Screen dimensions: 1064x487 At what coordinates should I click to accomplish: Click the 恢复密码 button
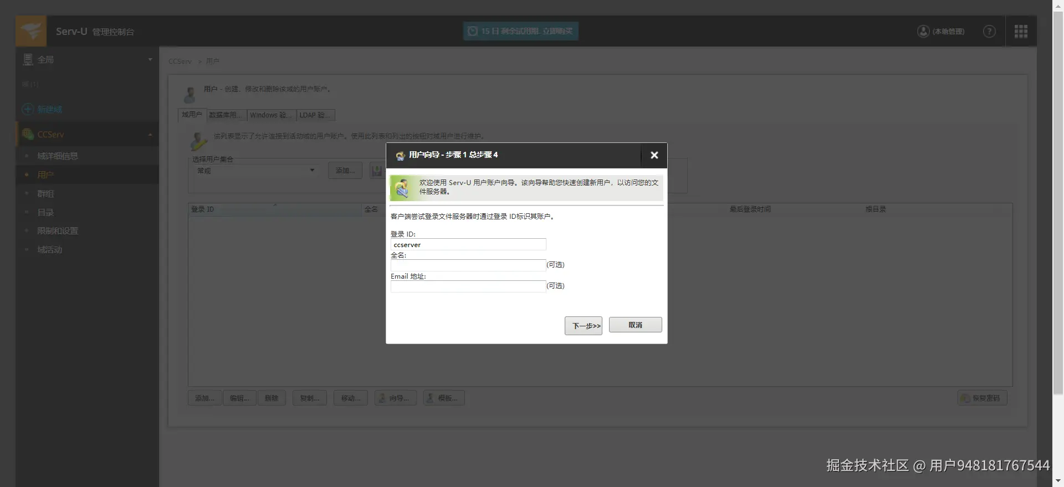point(983,398)
